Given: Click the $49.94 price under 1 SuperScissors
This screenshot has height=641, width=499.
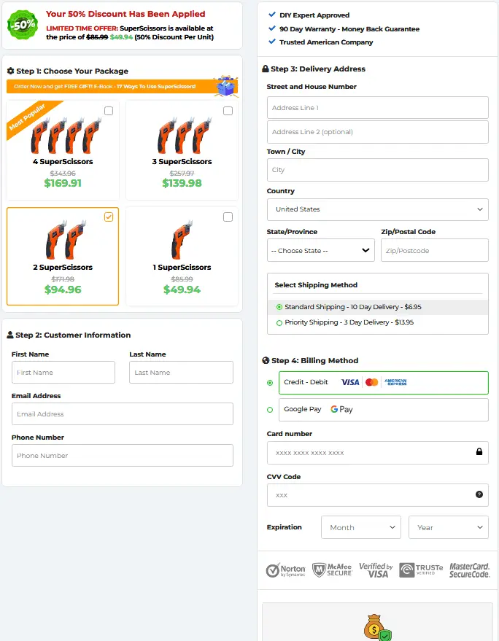Looking at the screenshot, I should click(x=182, y=290).
